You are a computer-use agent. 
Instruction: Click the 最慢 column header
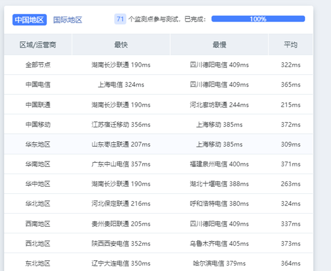pyautogui.click(x=219, y=45)
